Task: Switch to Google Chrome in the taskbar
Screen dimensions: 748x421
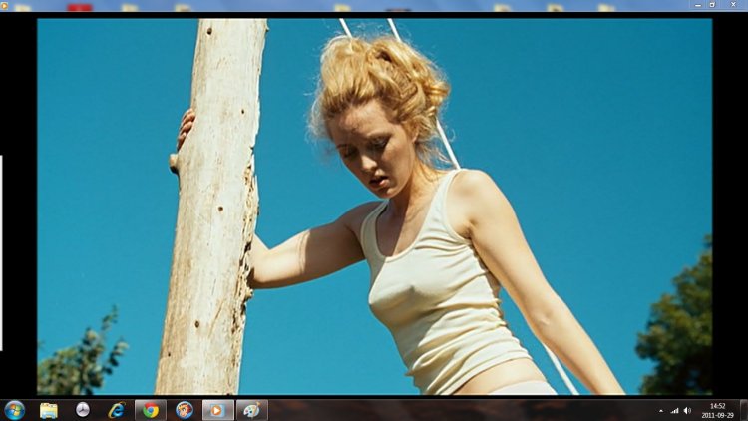Action: [x=150, y=410]
